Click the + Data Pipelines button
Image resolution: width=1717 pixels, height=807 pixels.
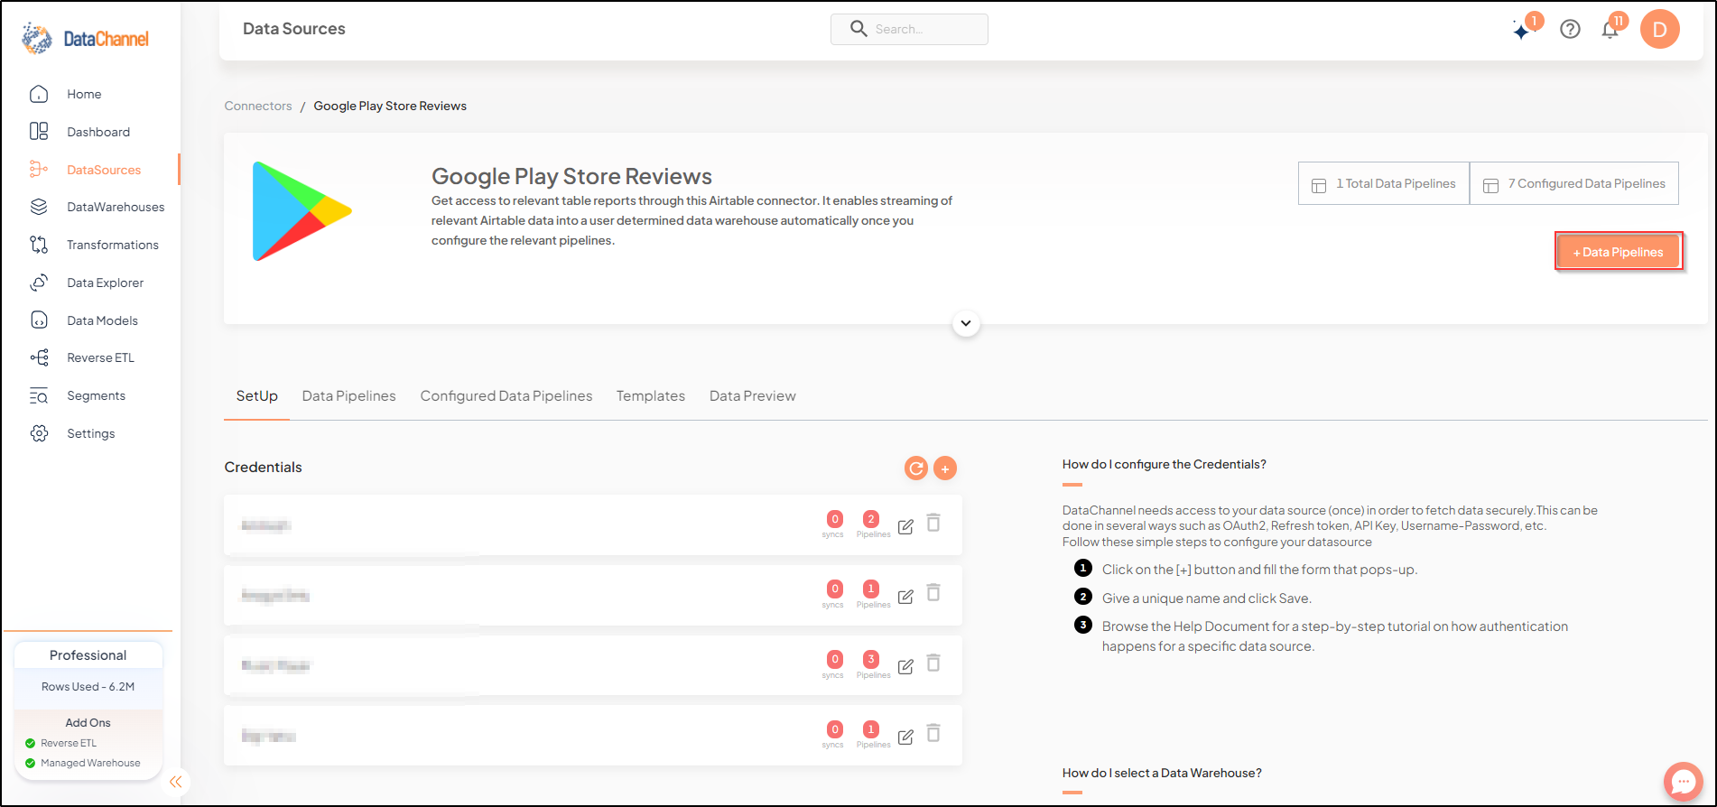pos(1619,252)
